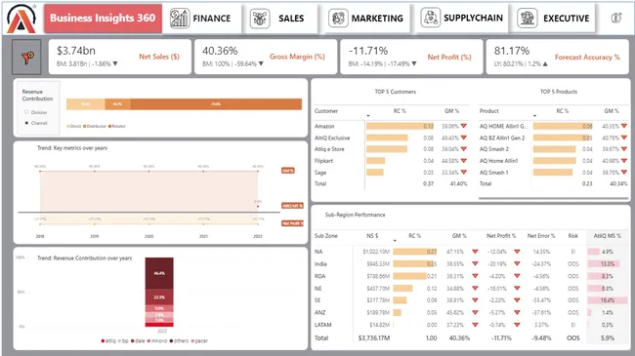Click NA's Net Profit % red triangle
635x356 pixels.
click(x=517, y=252)
